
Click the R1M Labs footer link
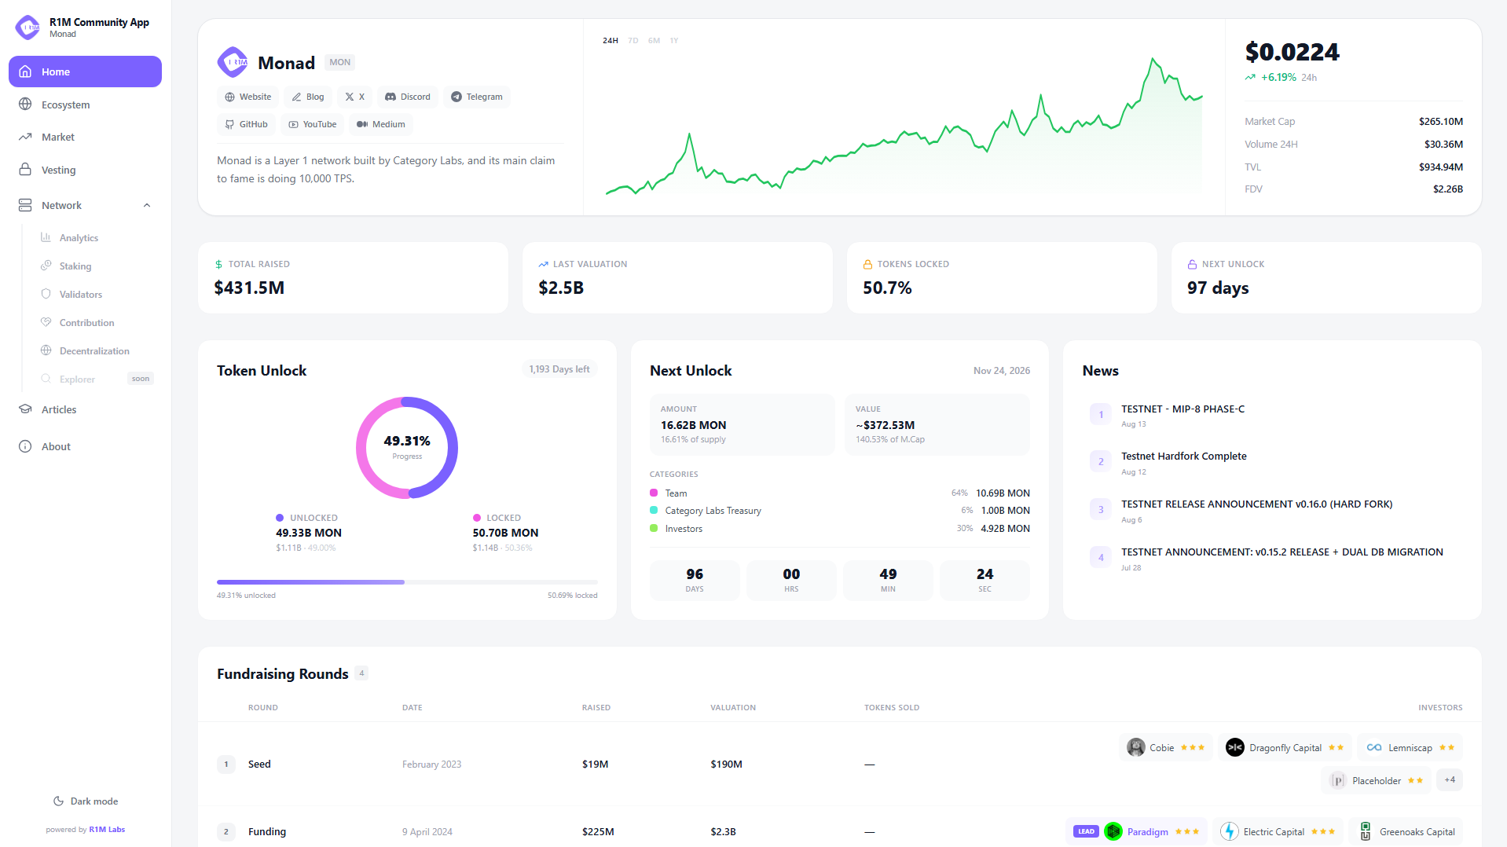(107, 830)
